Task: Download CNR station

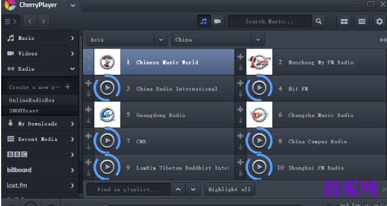Action: [x=89, y=147]
